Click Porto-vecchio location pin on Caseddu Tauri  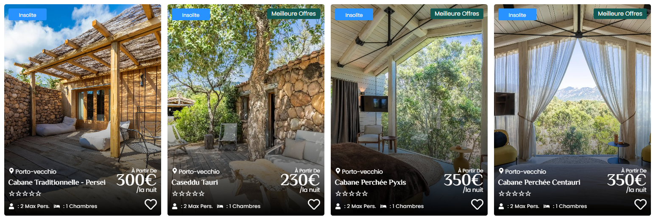pos(175,171)
